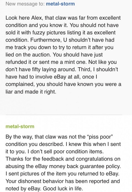Click the line 'Thanks for the feedback and congratulations on'
This screenshot has height=192, width=132.
(x=63, y=159)
